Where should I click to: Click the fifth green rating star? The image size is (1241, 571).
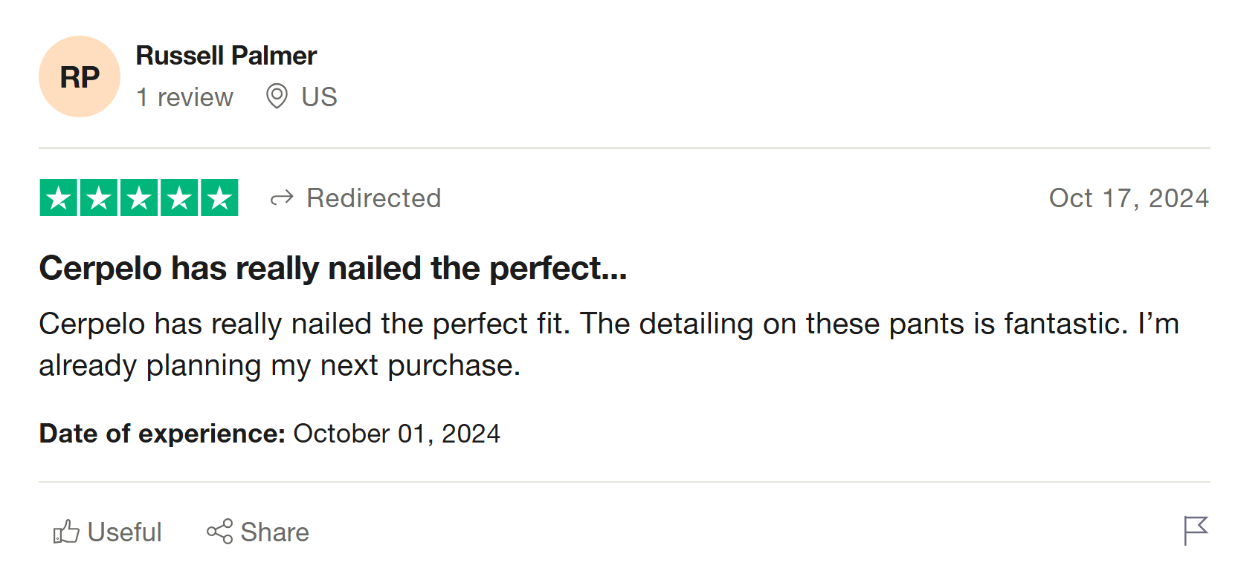pos(219,198)
